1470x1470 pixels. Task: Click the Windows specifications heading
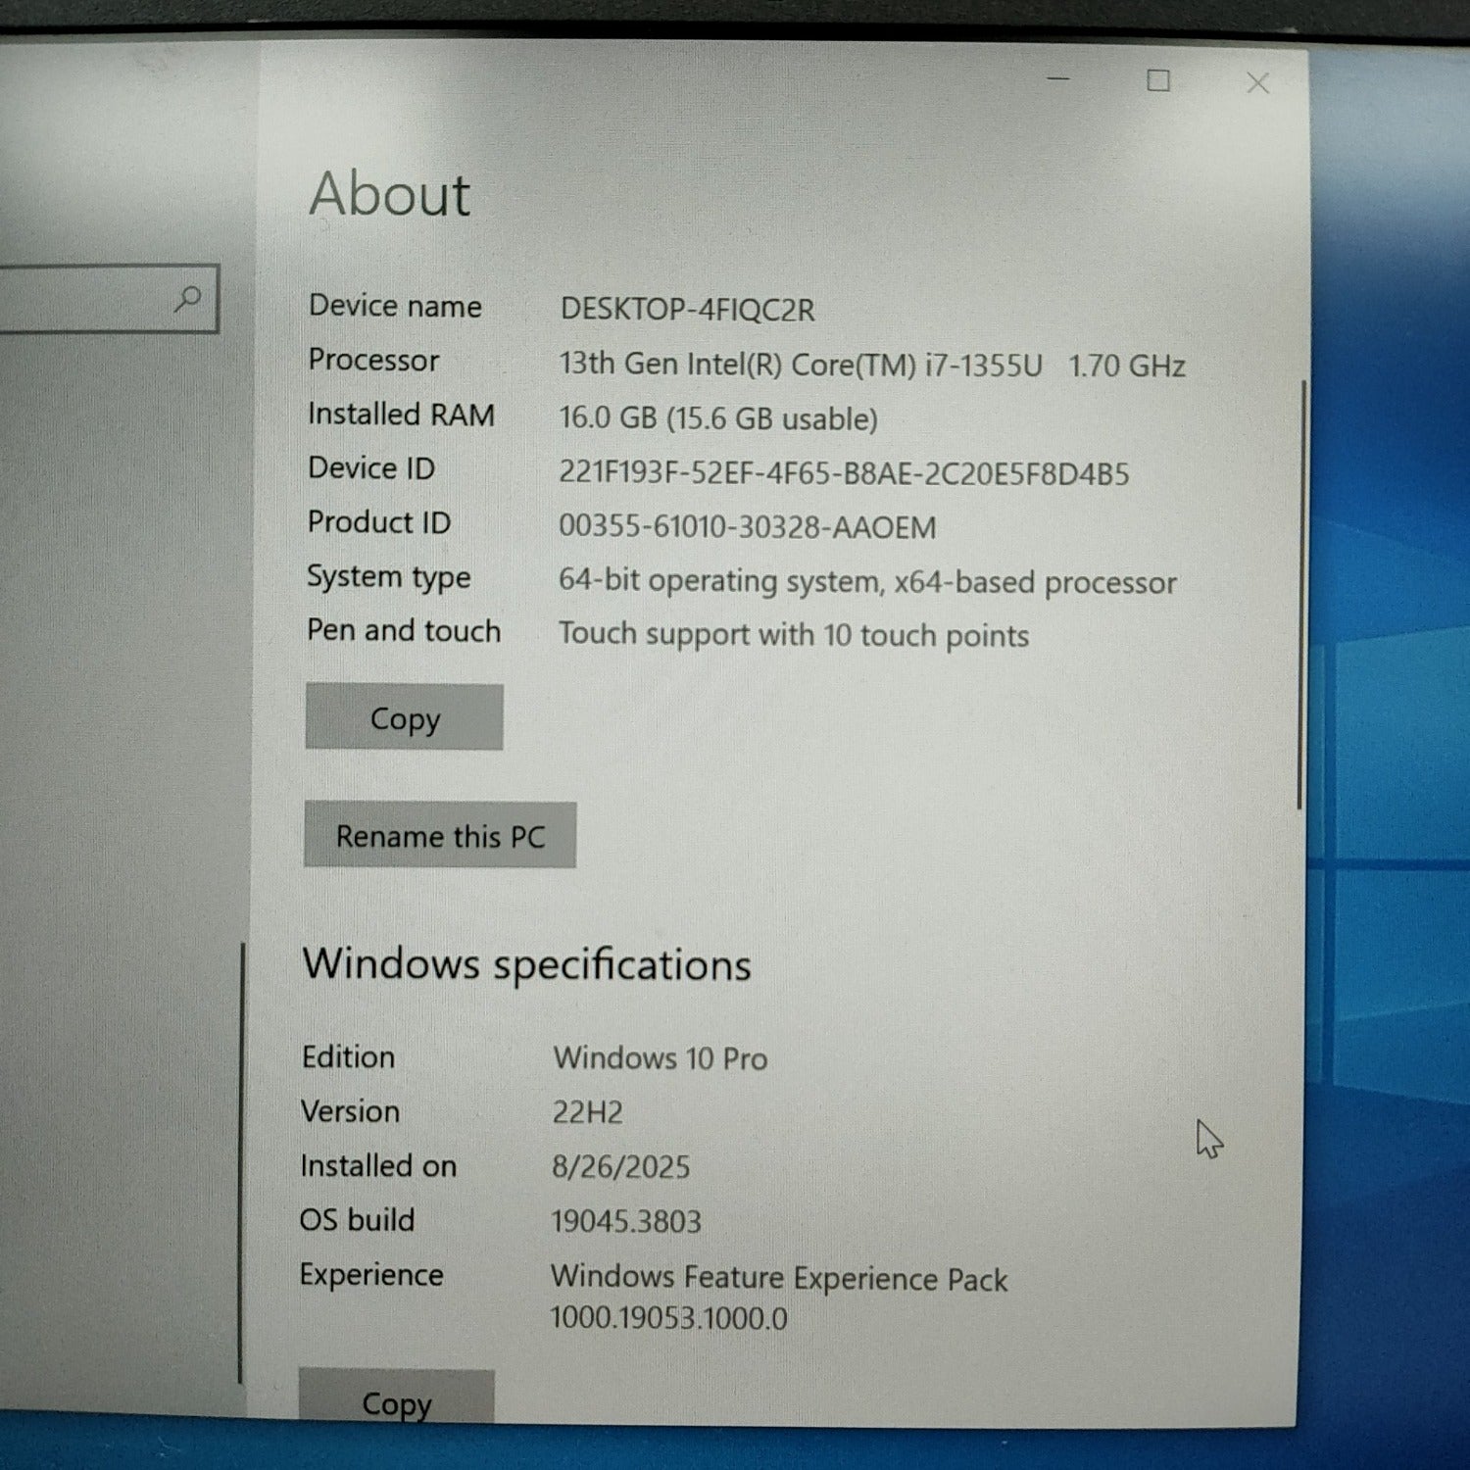click(526, 964)
